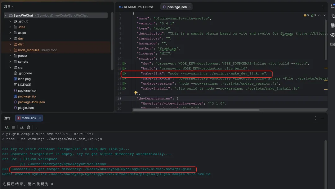Click the editor horizontal scrollbar

pyautogui.click(x=196, y=110)
